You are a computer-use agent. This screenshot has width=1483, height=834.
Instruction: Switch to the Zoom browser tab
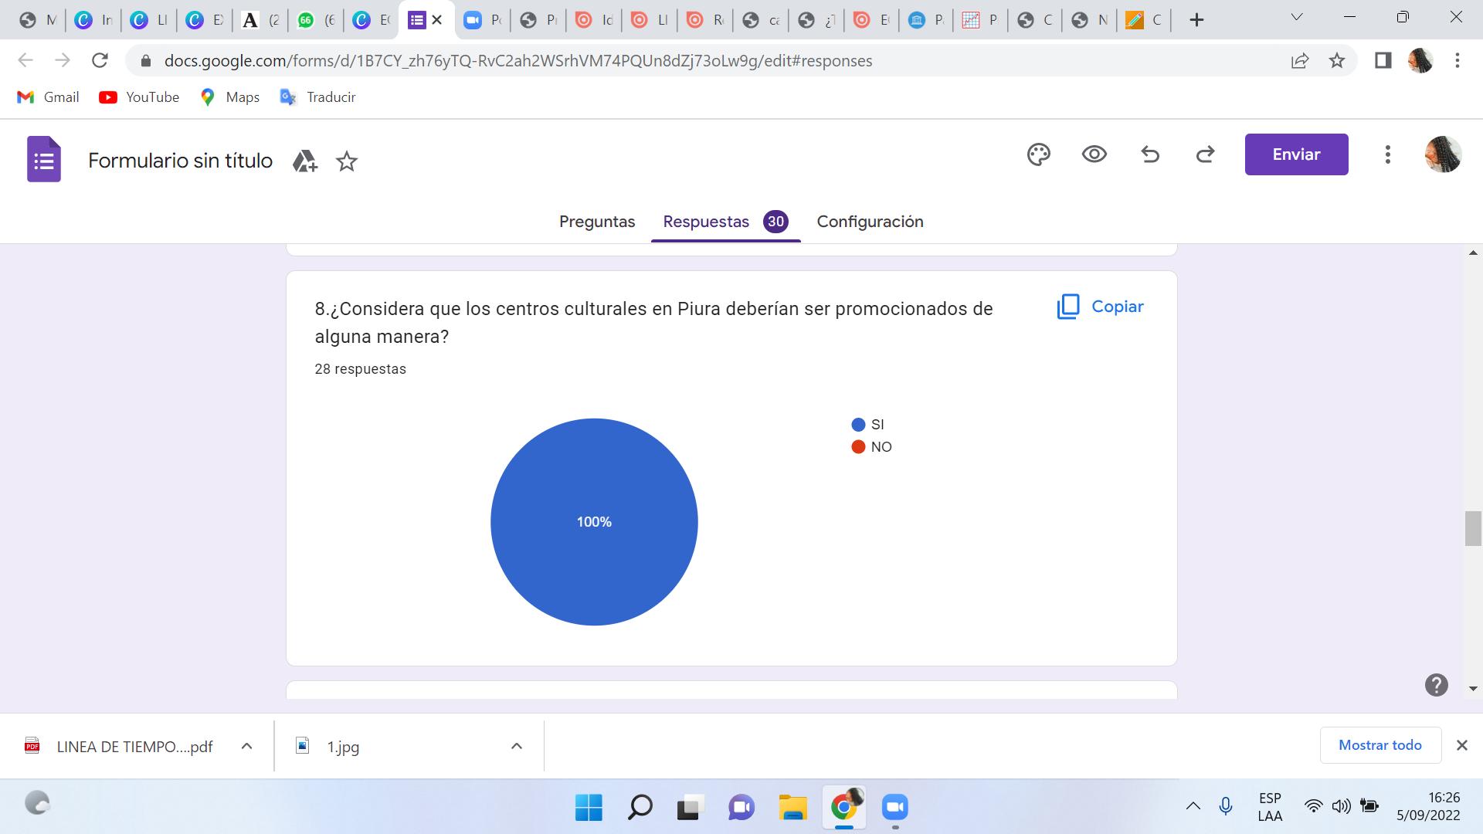point(482,20)
